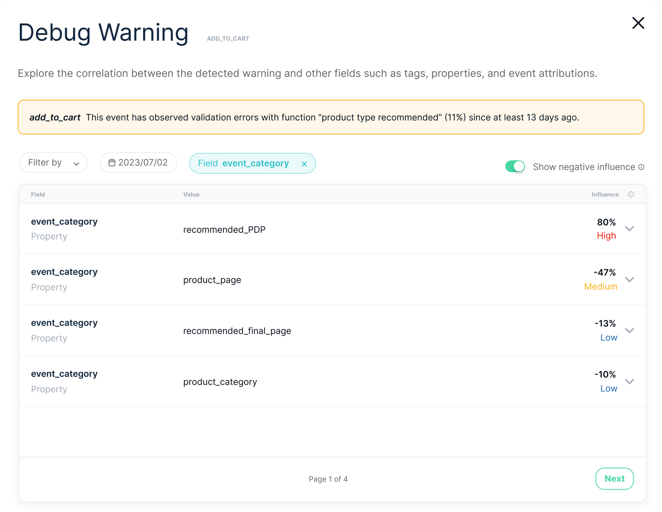Click the ADD_TO_CART label beside title
Image resolution: width=662 pixels, height=512 pixels.
(x=228, y=39)
